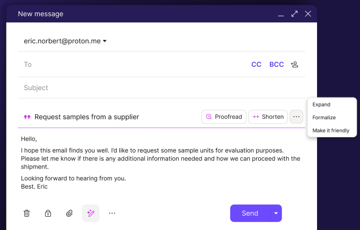Click the add contacts icon
This screenshot has width=360, height=230.
pyautogui.click(x=295, y=64)
